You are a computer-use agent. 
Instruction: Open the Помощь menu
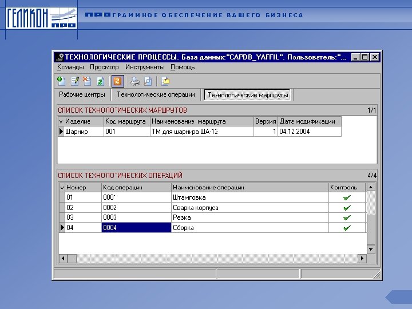[183, 68]
